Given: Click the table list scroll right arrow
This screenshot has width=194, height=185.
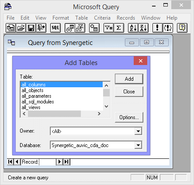Looking at the screenshot, I should 99,113.
